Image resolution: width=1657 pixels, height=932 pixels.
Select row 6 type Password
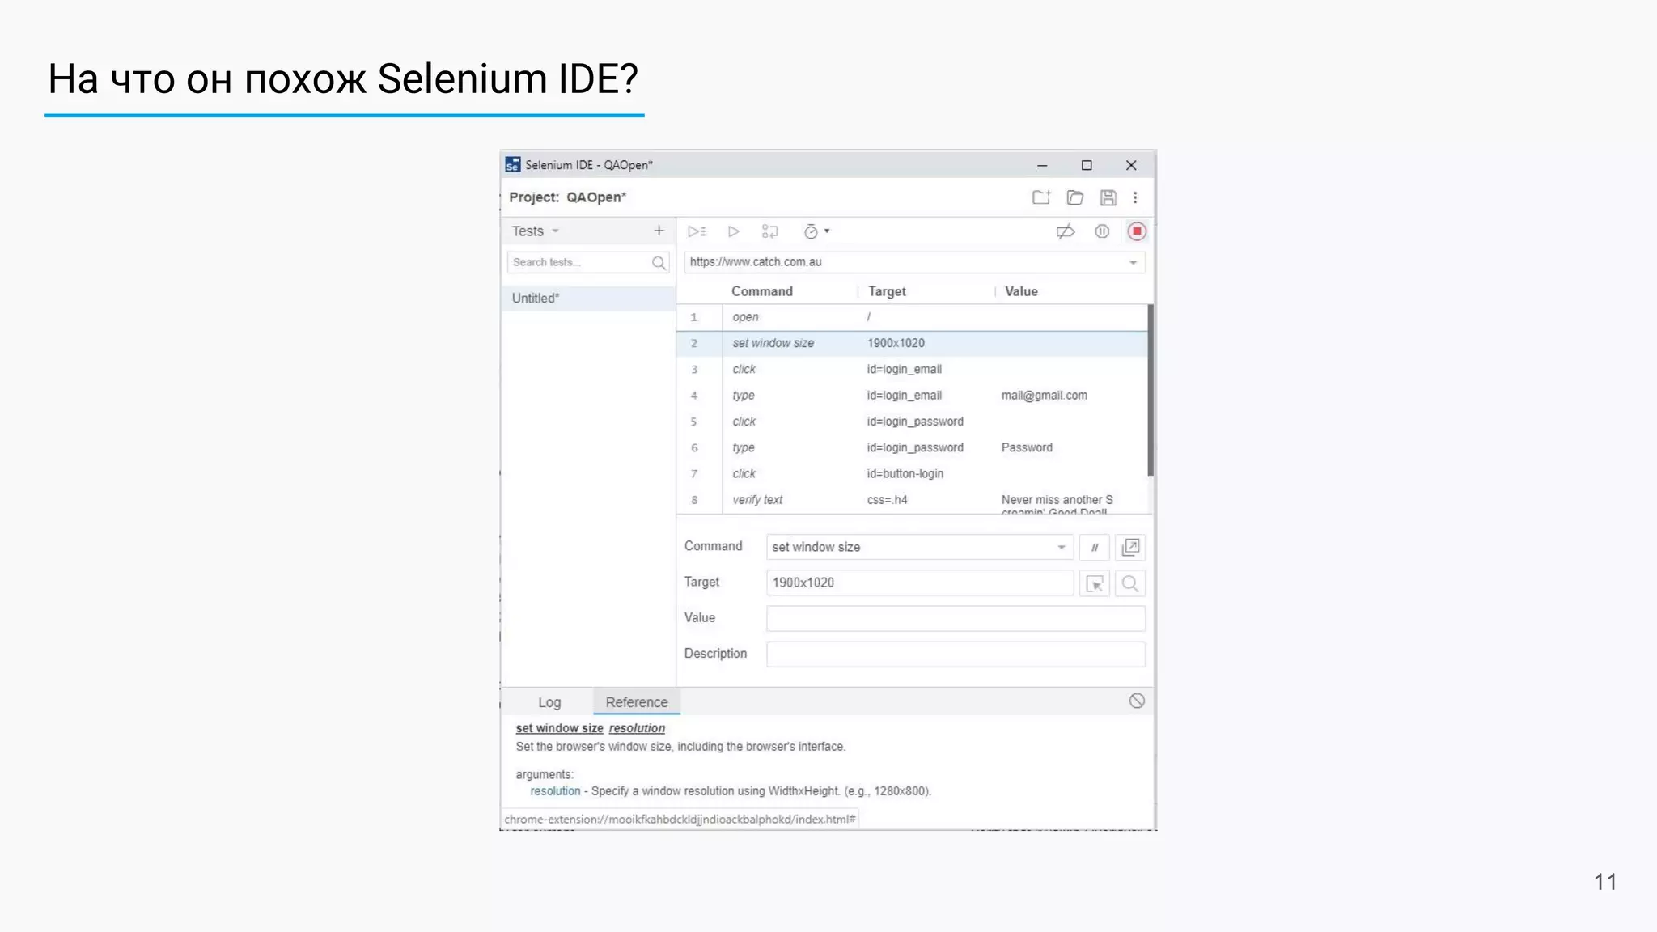coord(912,447)
